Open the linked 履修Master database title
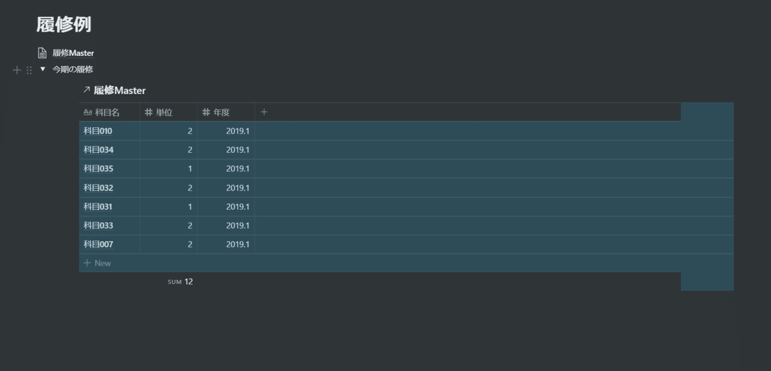 pyautogui.click(x=120, y=91)
